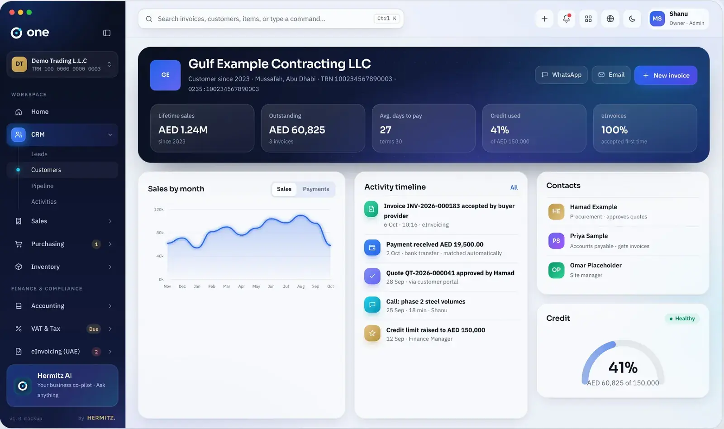The width and height of the screenshot is (724, 429).
Task: Select Customers in the CRM submenu
Action: click(62, 170)
